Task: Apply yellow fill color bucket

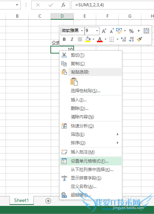Action: (88, 39)
